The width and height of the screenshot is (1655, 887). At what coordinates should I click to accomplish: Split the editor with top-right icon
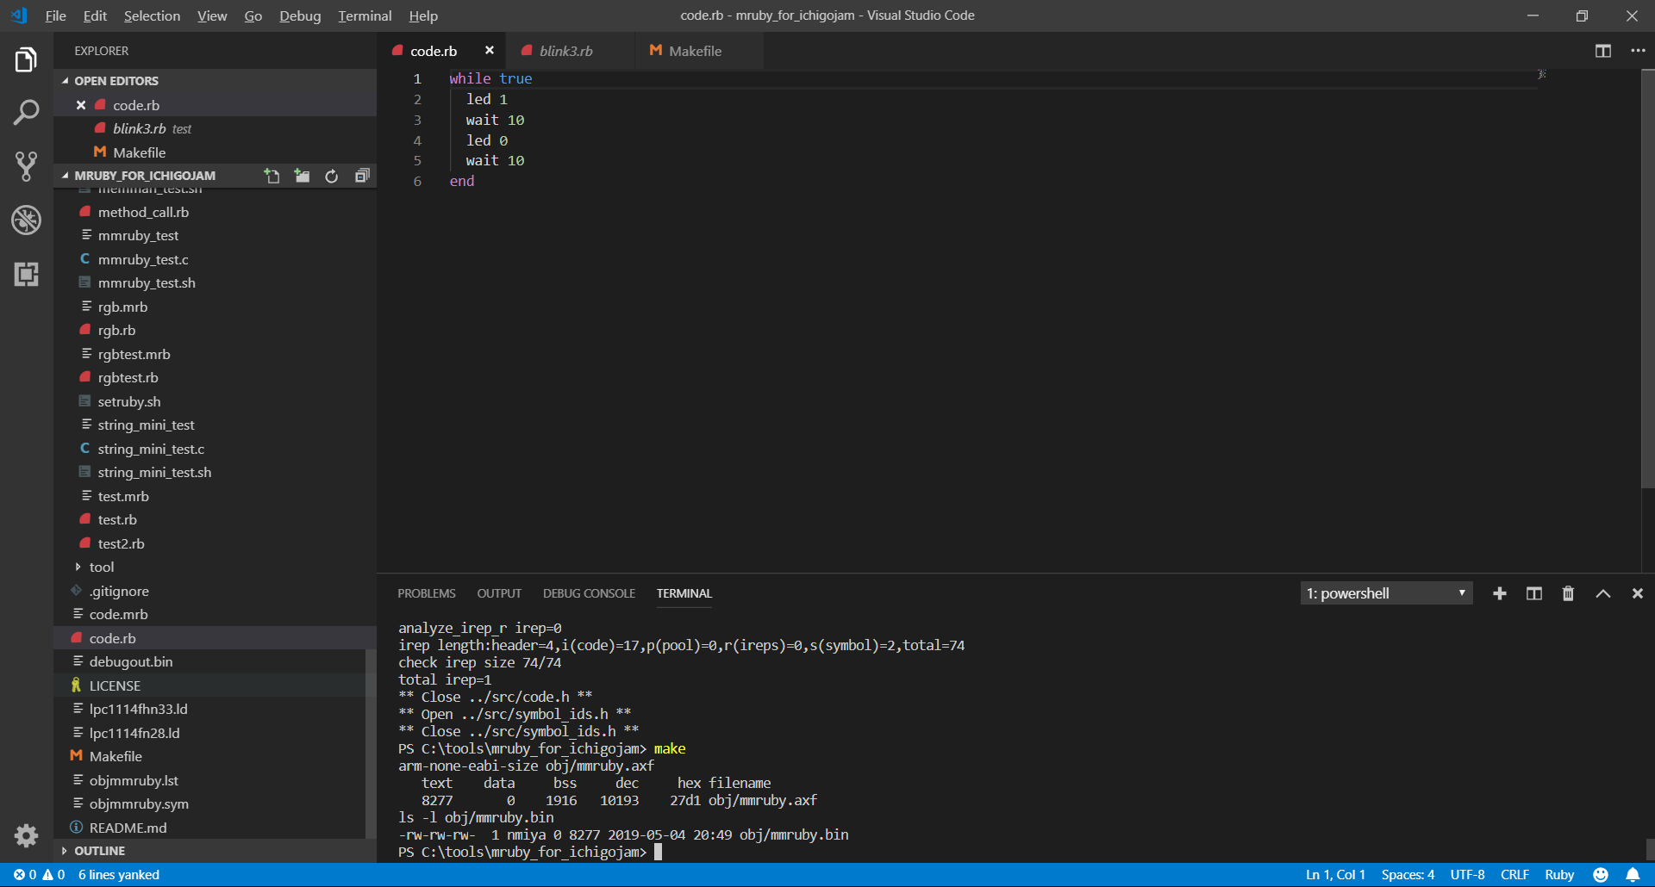1602,51
